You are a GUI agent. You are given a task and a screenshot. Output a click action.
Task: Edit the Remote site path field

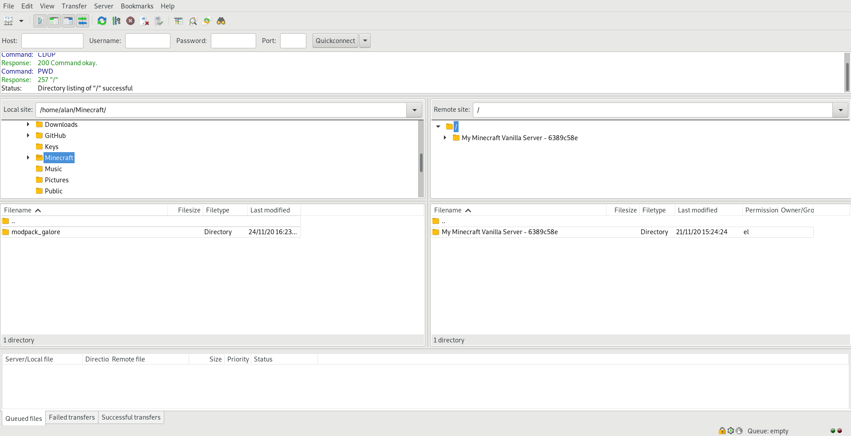click(x=653, y=110)
